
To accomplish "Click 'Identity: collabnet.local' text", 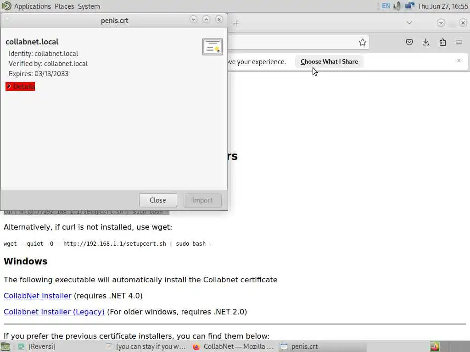I will click(x=44, y=54).
